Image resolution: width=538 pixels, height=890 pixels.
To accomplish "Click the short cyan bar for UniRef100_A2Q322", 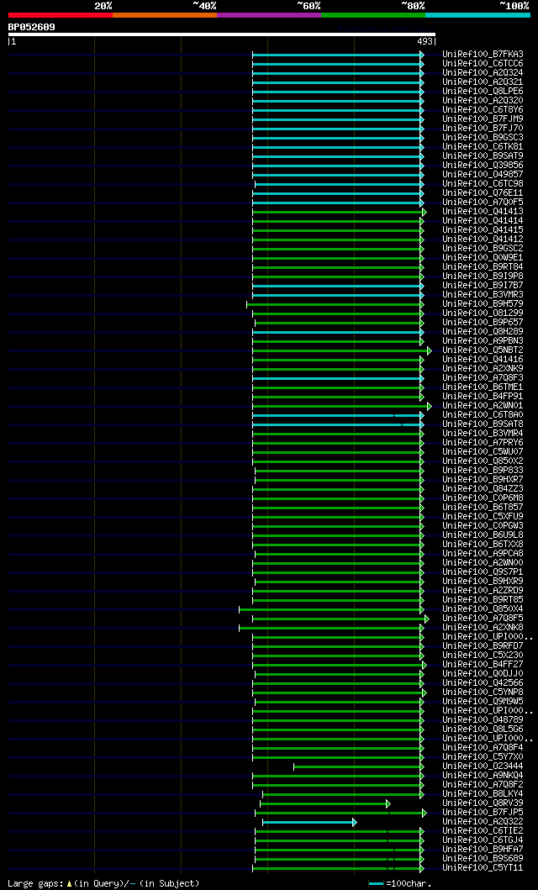I will point(309,822).
